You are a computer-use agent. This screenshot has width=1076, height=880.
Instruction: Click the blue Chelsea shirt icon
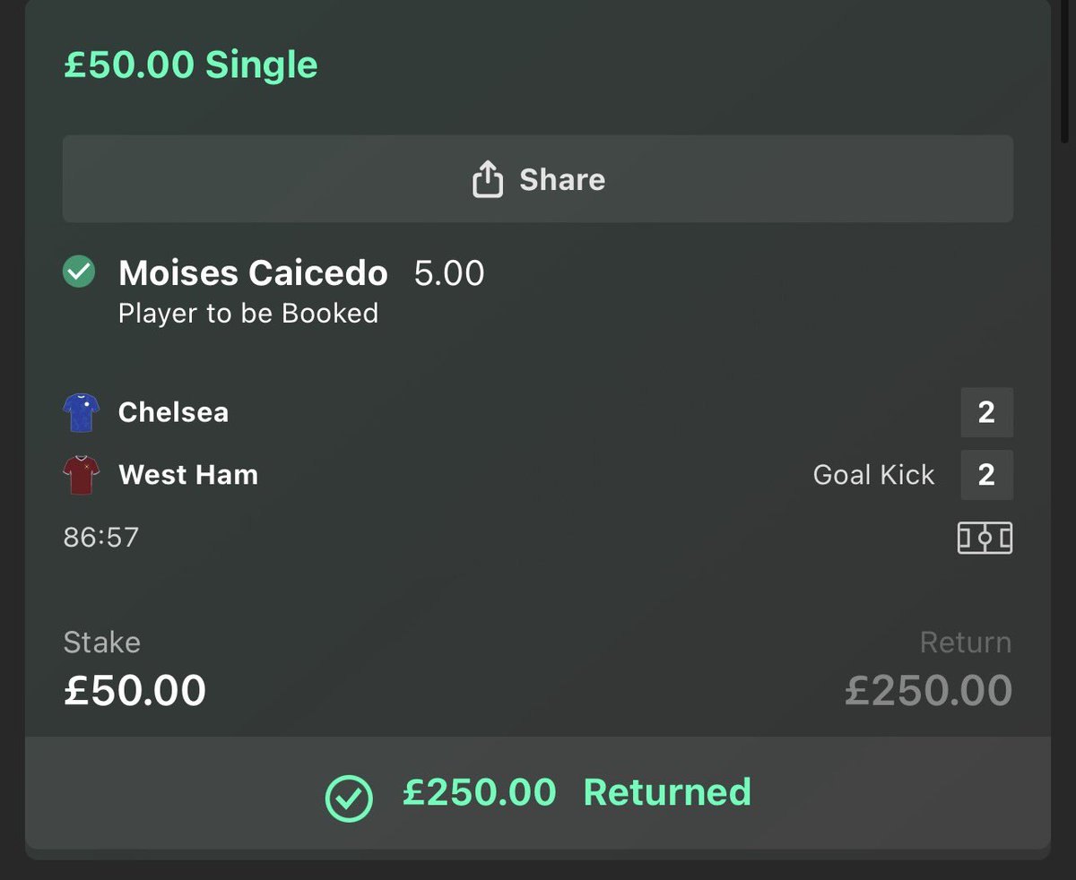(79, 413)
